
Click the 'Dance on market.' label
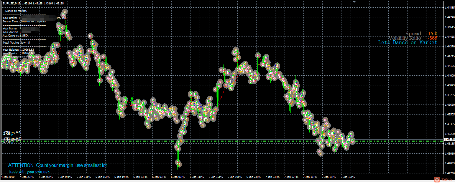[16, 11]
